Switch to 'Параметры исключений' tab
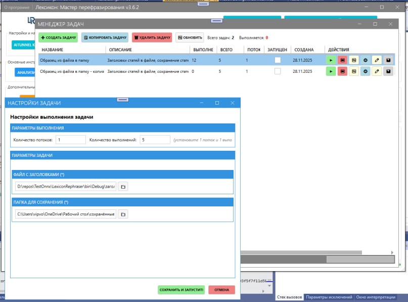 click(x=329, y=297)
